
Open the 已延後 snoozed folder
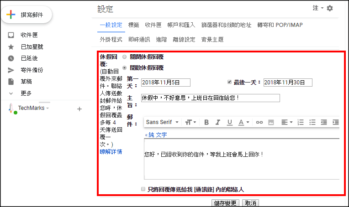point(29,58)
